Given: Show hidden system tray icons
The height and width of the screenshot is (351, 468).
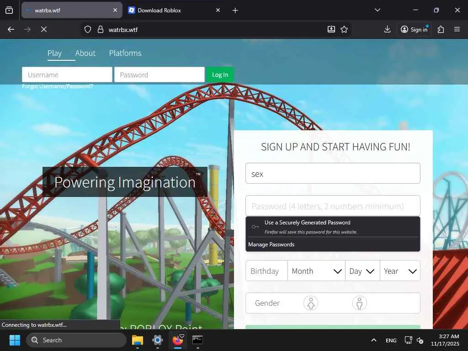Looking at the screenshot, I should 374,340.
